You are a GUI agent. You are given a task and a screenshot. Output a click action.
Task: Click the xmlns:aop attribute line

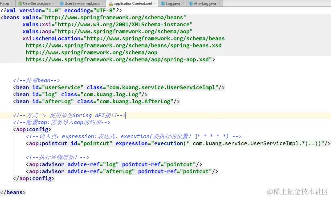click(x=107, y=32)
